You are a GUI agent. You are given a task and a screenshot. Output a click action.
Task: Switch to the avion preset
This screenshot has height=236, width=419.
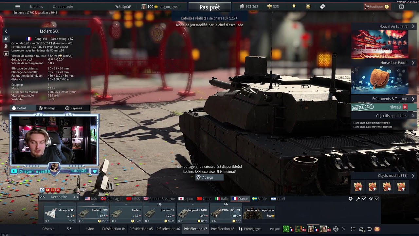(90, 229)
